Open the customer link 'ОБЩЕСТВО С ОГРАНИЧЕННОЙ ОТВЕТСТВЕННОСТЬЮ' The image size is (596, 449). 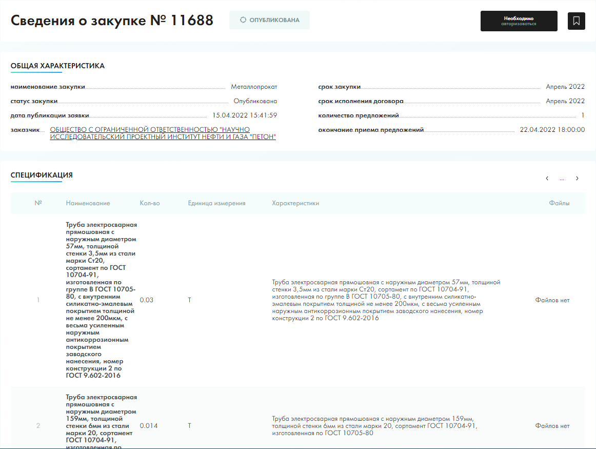pyautogui.click(x=163, y=133)
